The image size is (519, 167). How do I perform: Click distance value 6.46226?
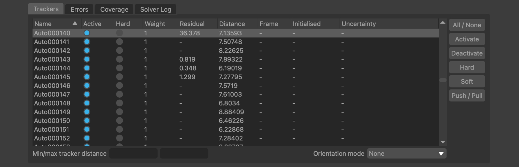(231, 121)
